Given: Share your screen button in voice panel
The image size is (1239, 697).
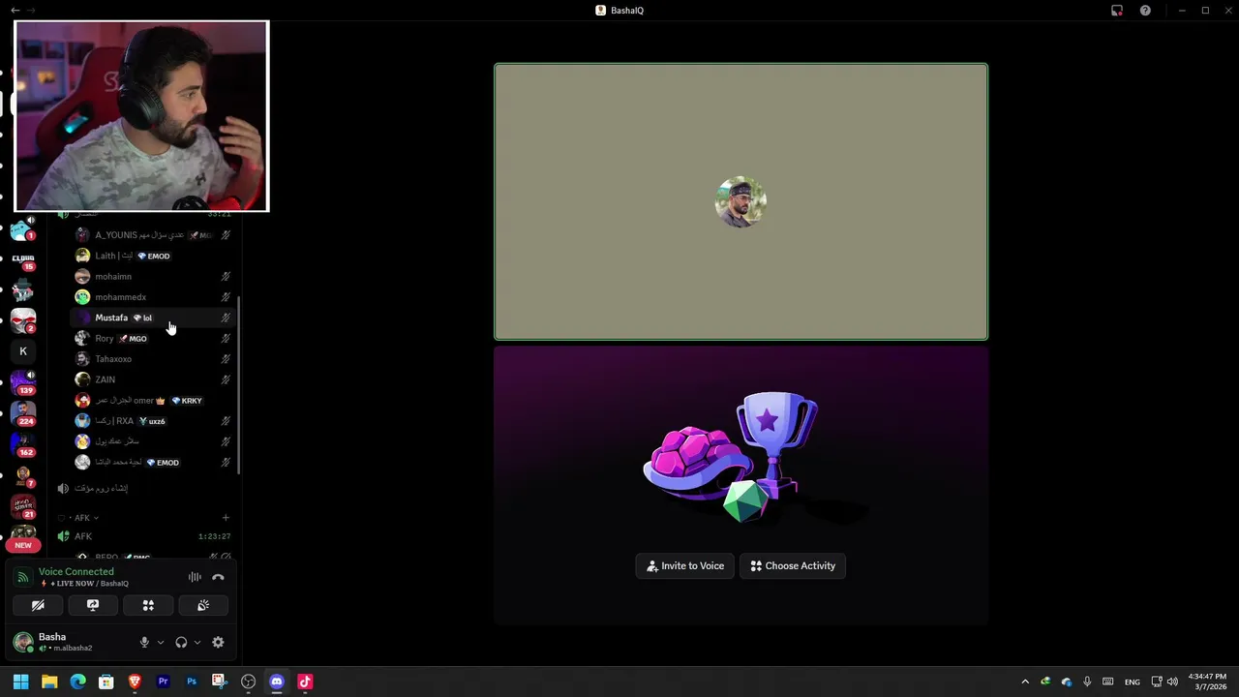Looking at the screenshot, I should tap(93, 605).
